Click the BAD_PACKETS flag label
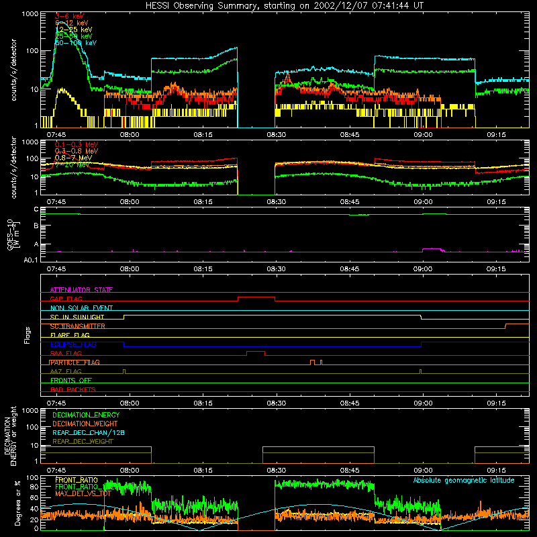Viewport: 537px width, 537px height. point(73,389)
